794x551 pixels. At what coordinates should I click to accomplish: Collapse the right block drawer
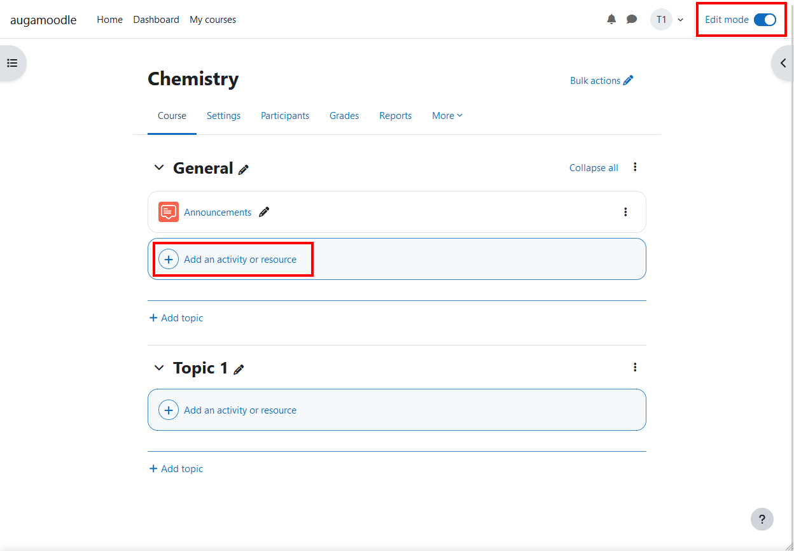pyautogui.click(x=783, y=62)
